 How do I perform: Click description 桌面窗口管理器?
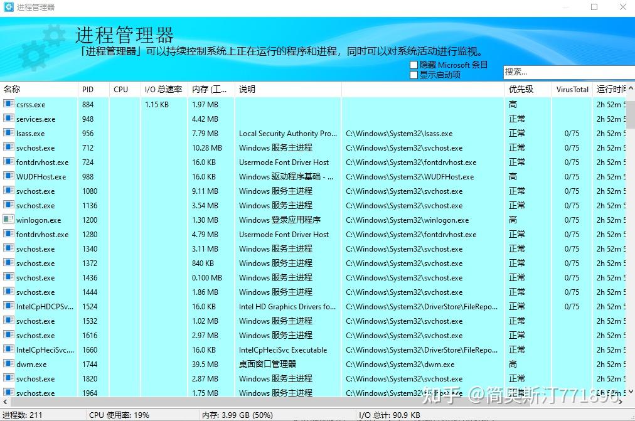click(267, 364)
